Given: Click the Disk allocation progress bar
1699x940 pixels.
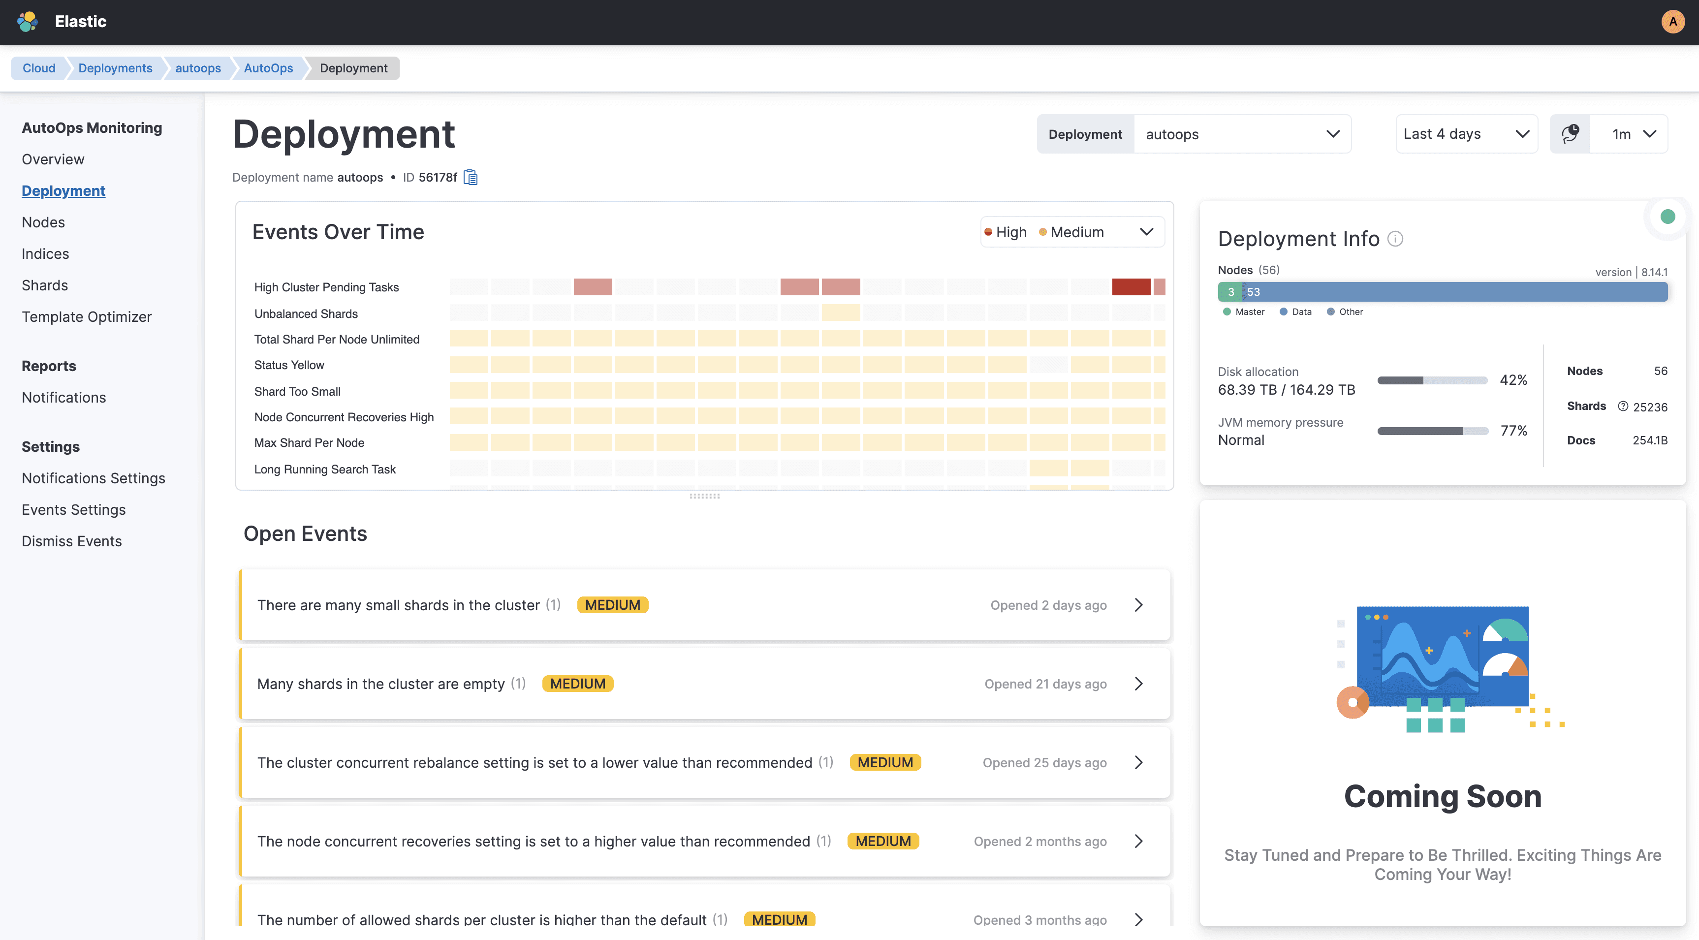Looking at the screenshot, I should point(1432,380).
